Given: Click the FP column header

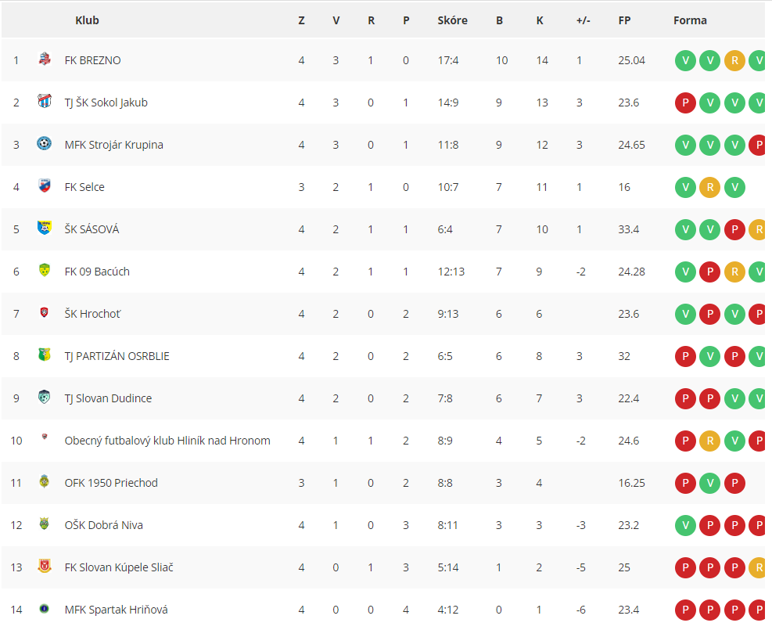Looking at the screenshot, I should point(624,20).
